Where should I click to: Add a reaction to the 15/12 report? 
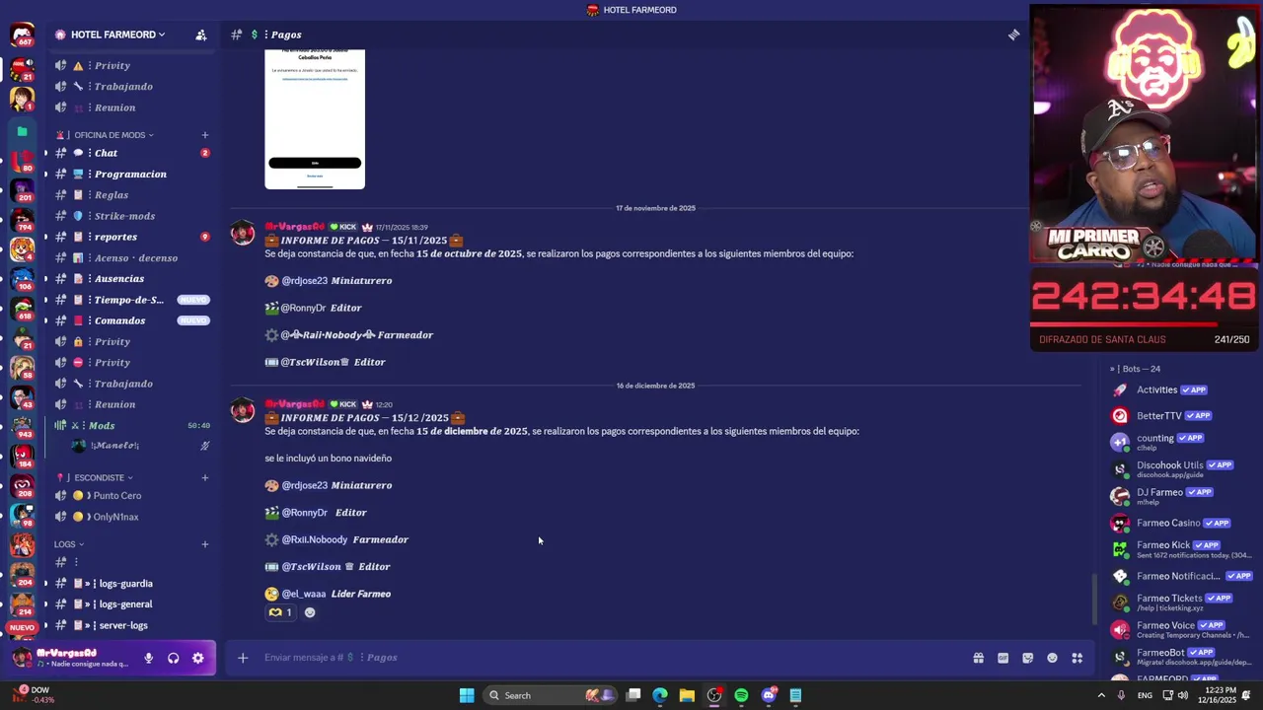[x=310, y=612]
